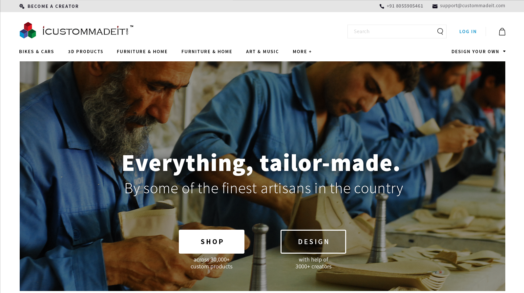Select the Art & Music category

tap(262, 52)
